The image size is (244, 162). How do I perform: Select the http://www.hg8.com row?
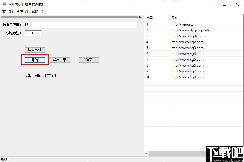pos(187,77)
